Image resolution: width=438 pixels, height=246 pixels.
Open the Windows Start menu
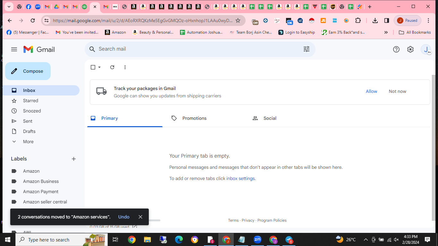pos(8,240)
